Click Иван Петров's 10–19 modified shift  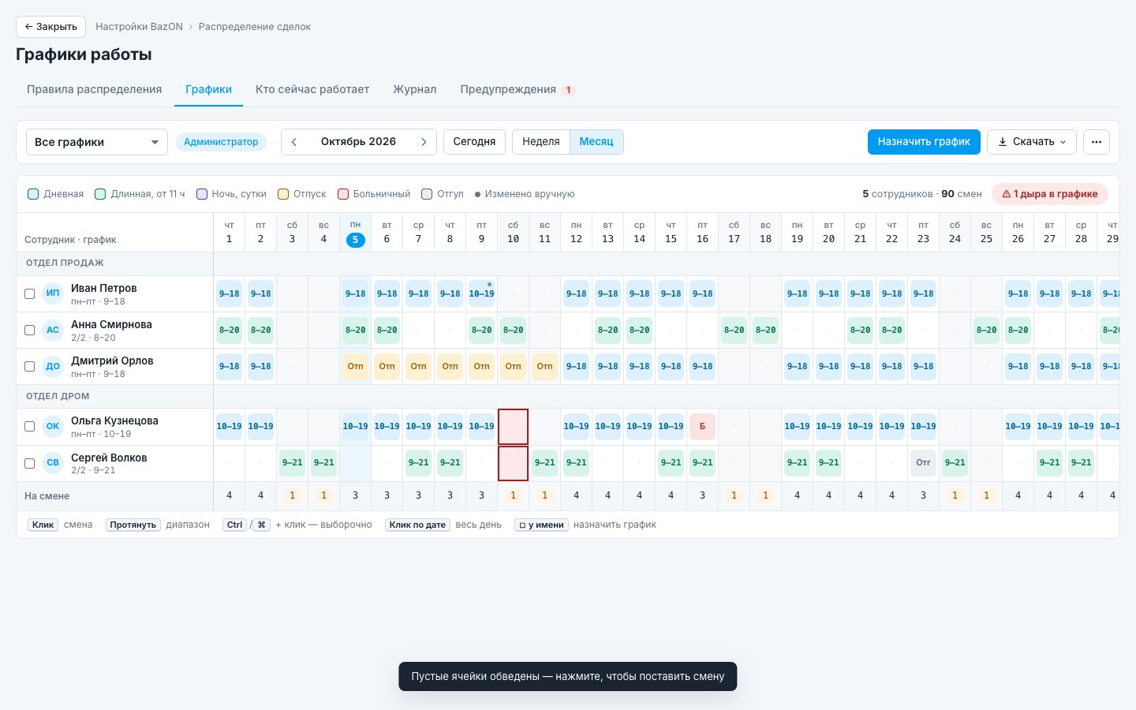481,293
